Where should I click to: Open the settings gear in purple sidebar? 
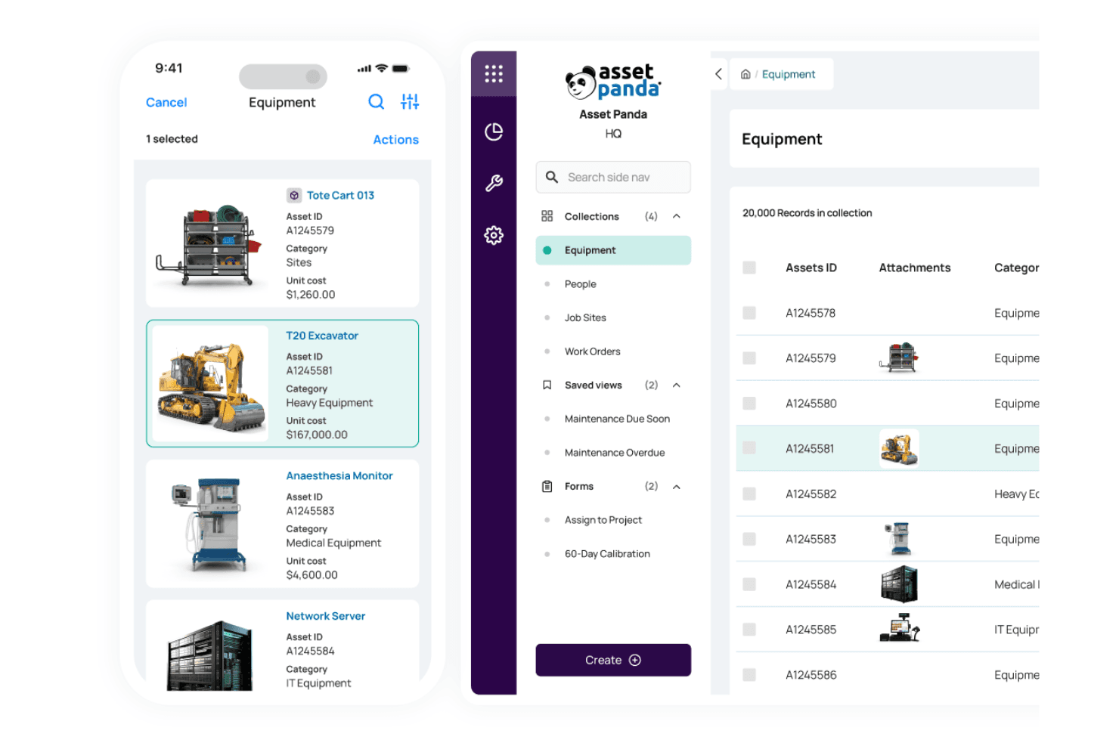494,235
